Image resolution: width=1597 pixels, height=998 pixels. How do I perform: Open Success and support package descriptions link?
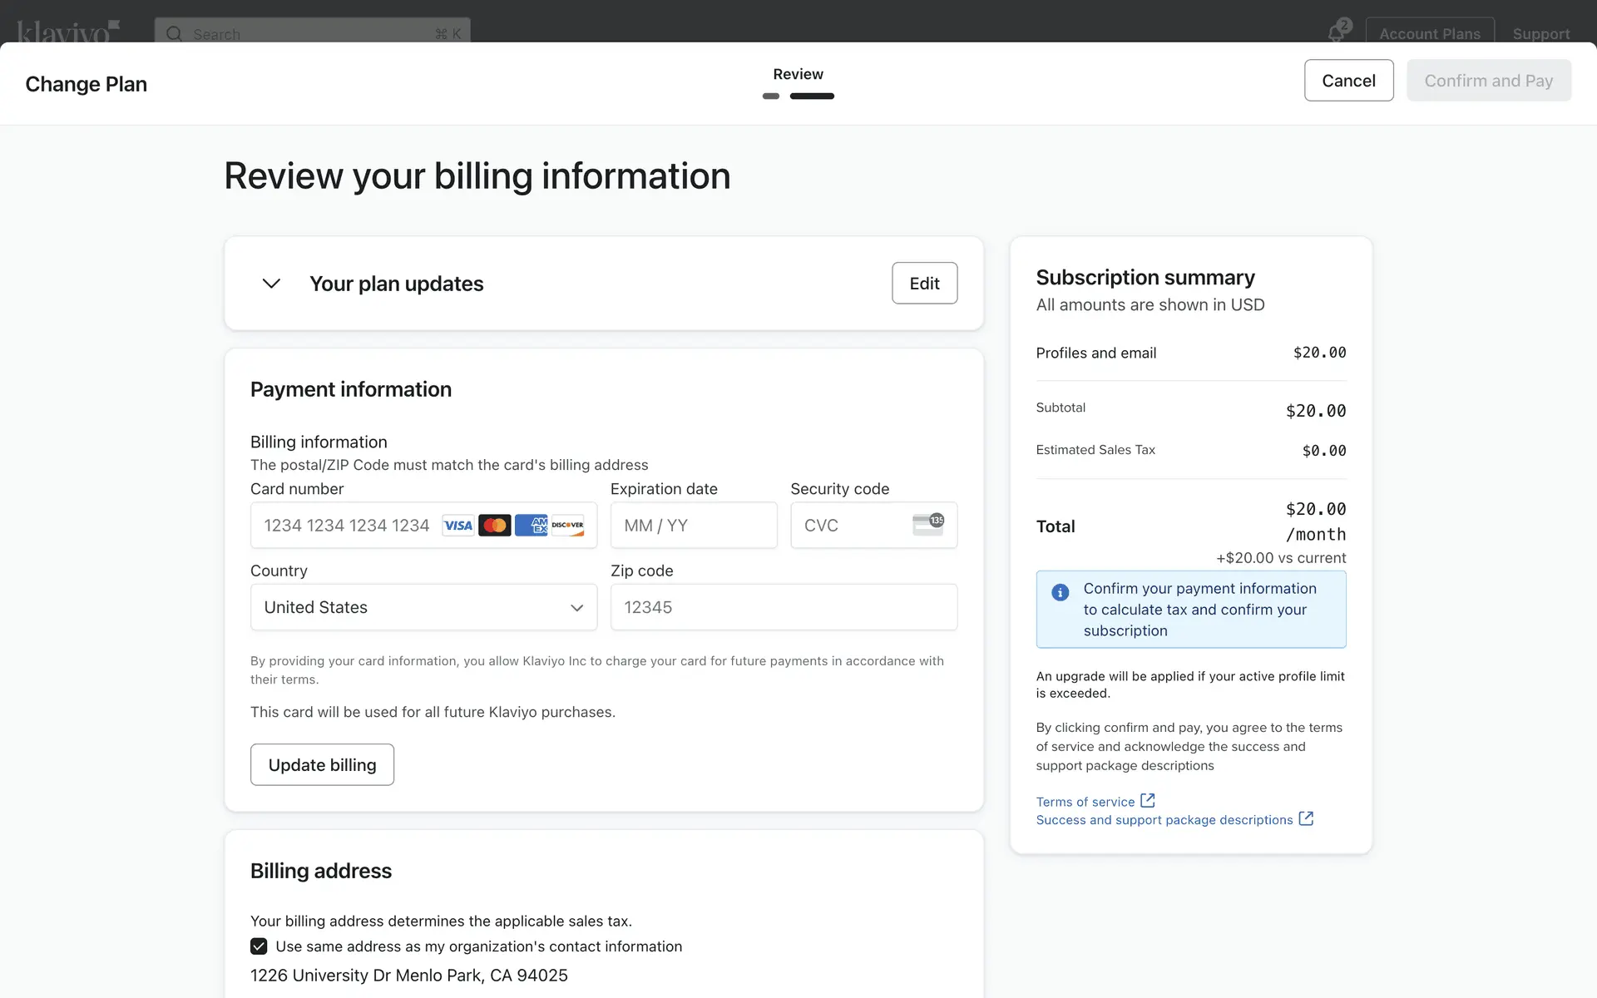[x=1164, y=820]
